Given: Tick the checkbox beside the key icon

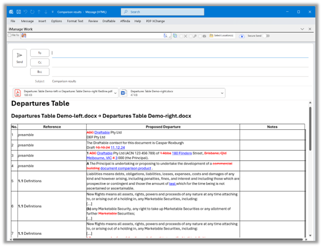Looking at the screenshot, I should 191,36.
